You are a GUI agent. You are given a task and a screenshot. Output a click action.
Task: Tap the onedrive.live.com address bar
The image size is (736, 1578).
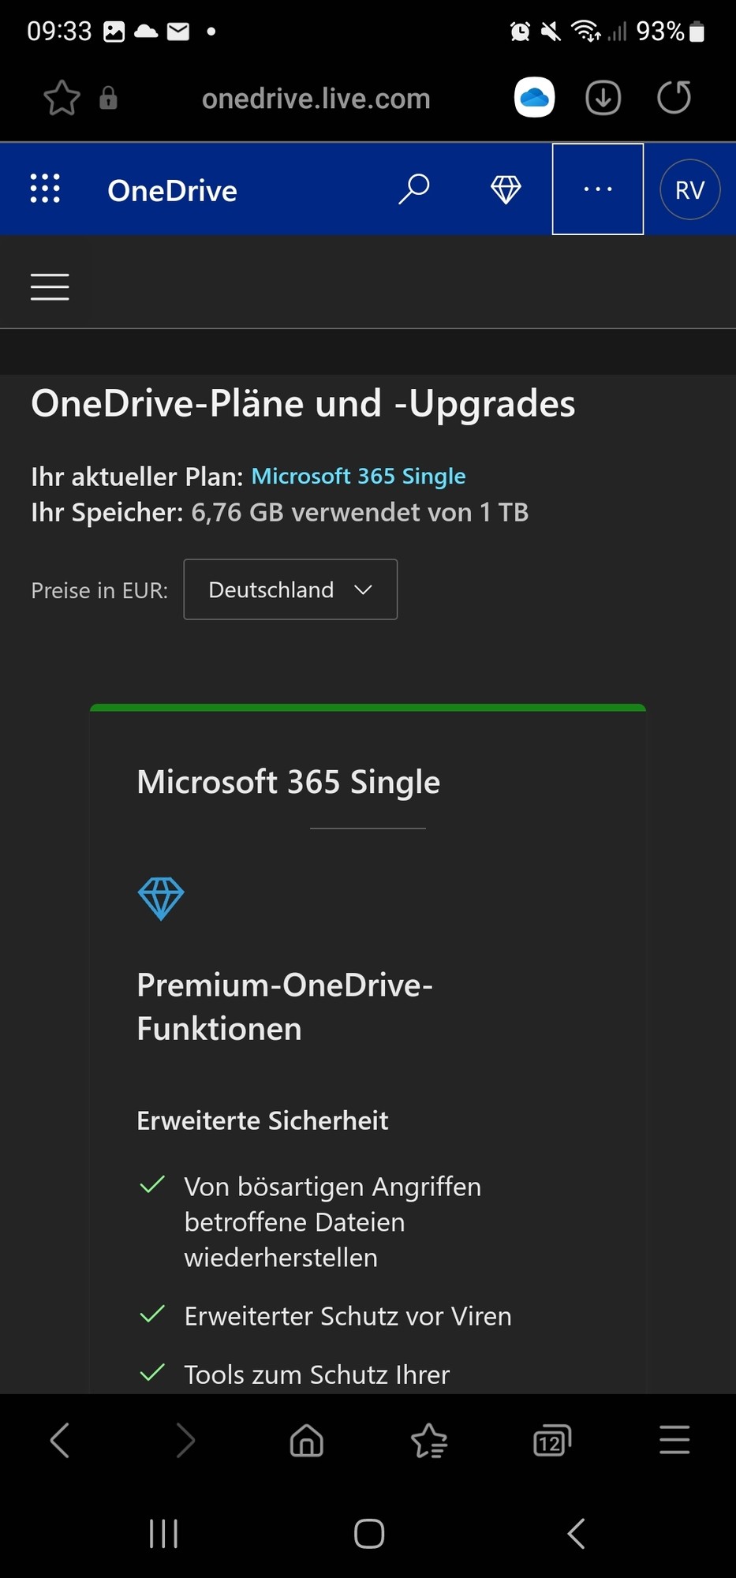[316, 99]
